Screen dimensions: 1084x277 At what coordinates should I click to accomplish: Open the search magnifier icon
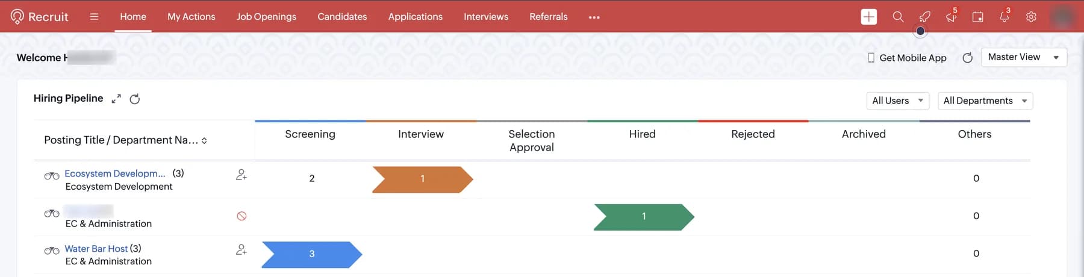(x=898, y=17)
